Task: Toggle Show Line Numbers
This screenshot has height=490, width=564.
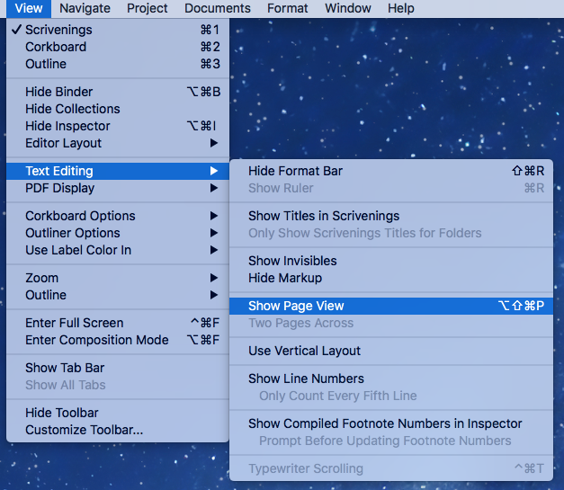Action: pyautogui.click(x=391, y=379)
